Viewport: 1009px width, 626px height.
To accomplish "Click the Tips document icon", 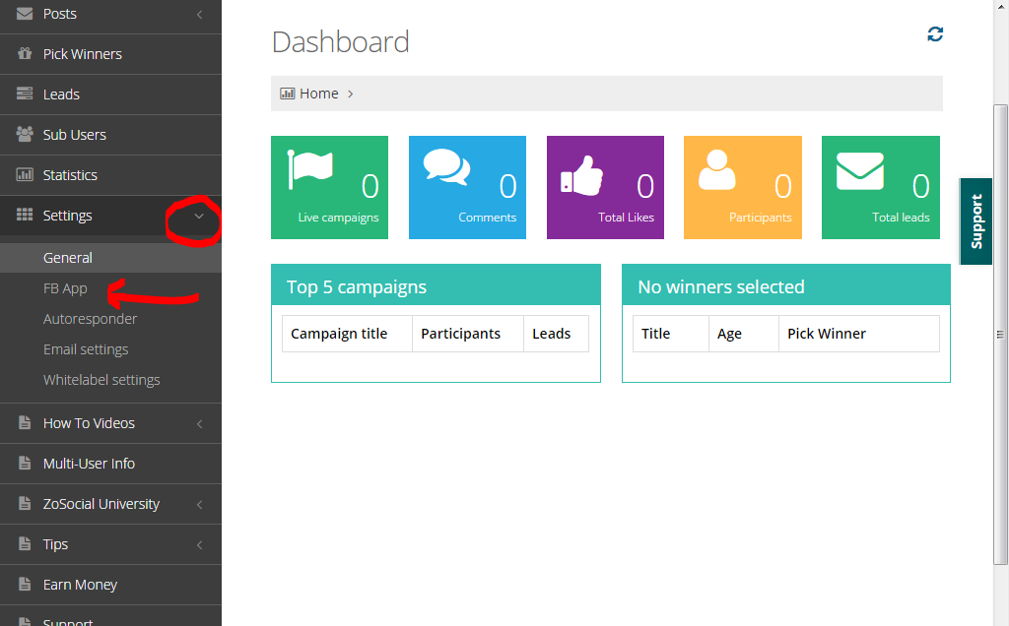I will (x=25, y=543).
